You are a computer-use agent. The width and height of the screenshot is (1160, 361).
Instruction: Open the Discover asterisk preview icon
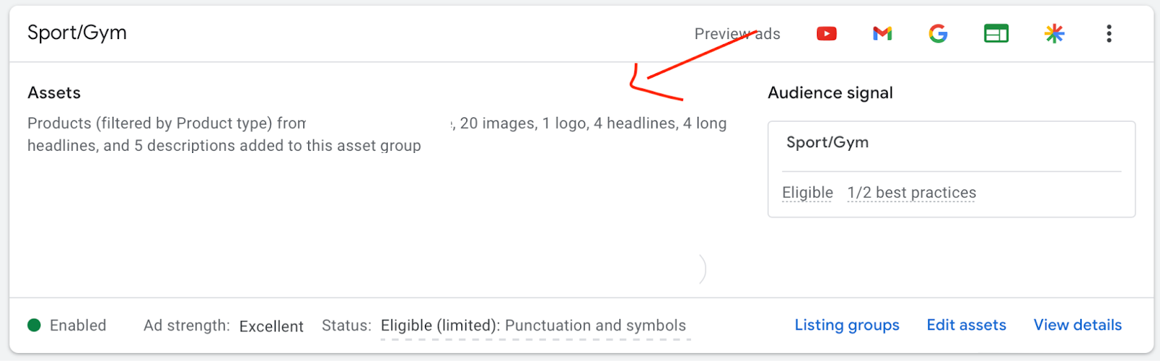click(x=1054, y=33)
